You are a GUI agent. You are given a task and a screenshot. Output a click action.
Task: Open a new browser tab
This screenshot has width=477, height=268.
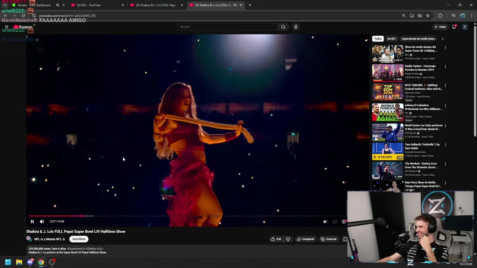pos(250,5)
